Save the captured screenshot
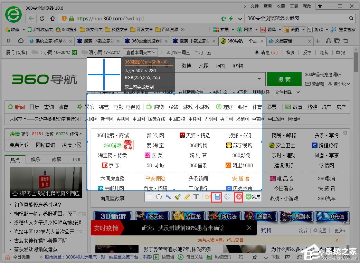The width and height of the screenshot is (360, 263). pos(217,197)
